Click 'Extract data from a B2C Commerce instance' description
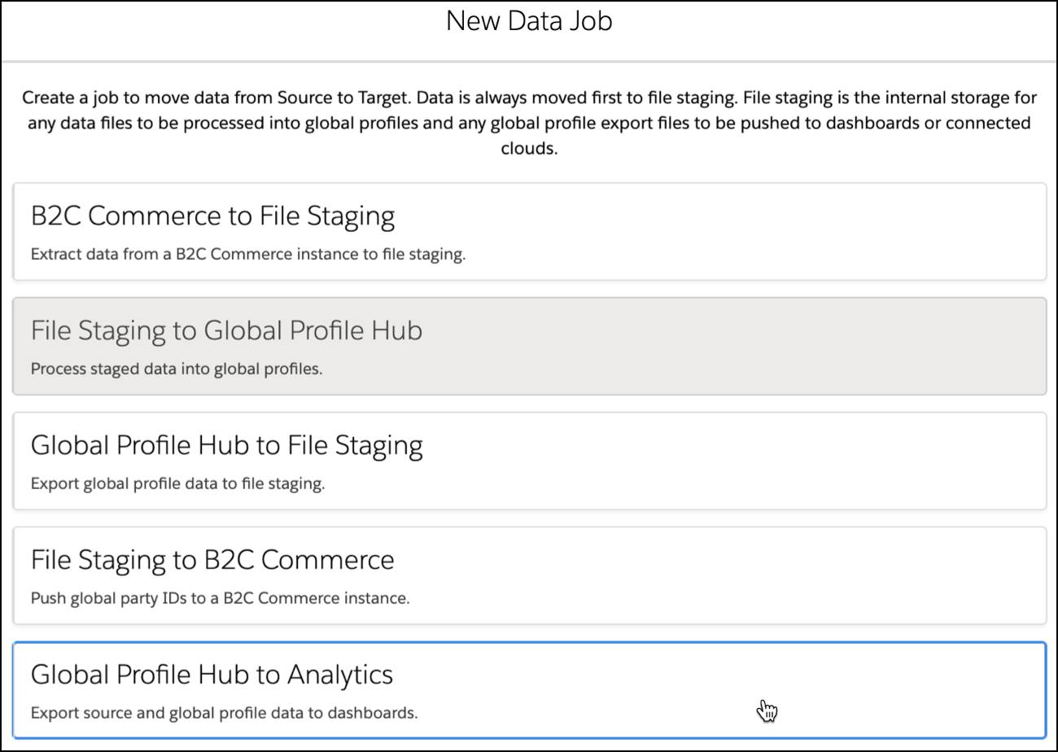 248,254
